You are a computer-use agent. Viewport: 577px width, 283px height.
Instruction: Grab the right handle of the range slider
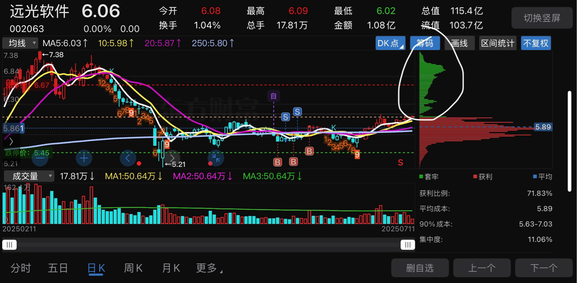[x=408, y=245]
